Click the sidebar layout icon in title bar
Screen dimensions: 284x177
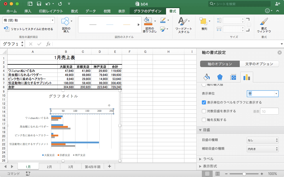pyautogui.click(x=30, y=4)
